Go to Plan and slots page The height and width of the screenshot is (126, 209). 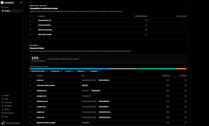pos(12,113)
